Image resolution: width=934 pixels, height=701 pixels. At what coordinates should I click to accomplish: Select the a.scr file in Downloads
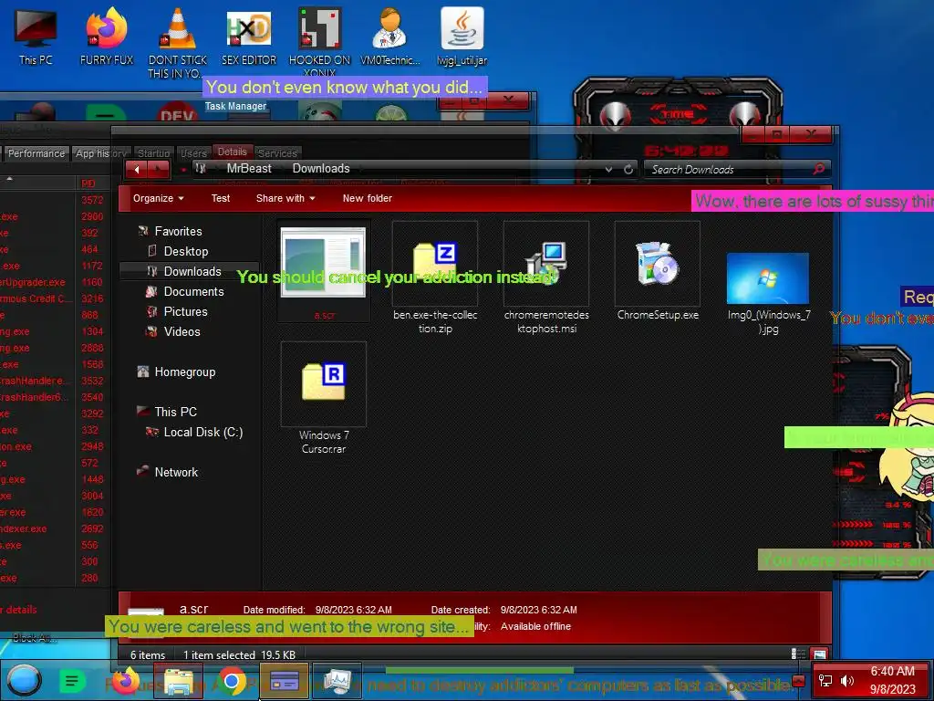(324, 272)
